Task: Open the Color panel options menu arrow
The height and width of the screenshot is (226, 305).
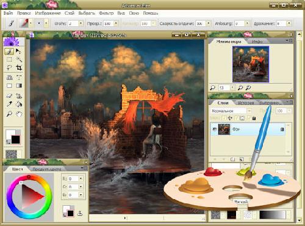Action: pyautogui.click(x=82, y=168)
